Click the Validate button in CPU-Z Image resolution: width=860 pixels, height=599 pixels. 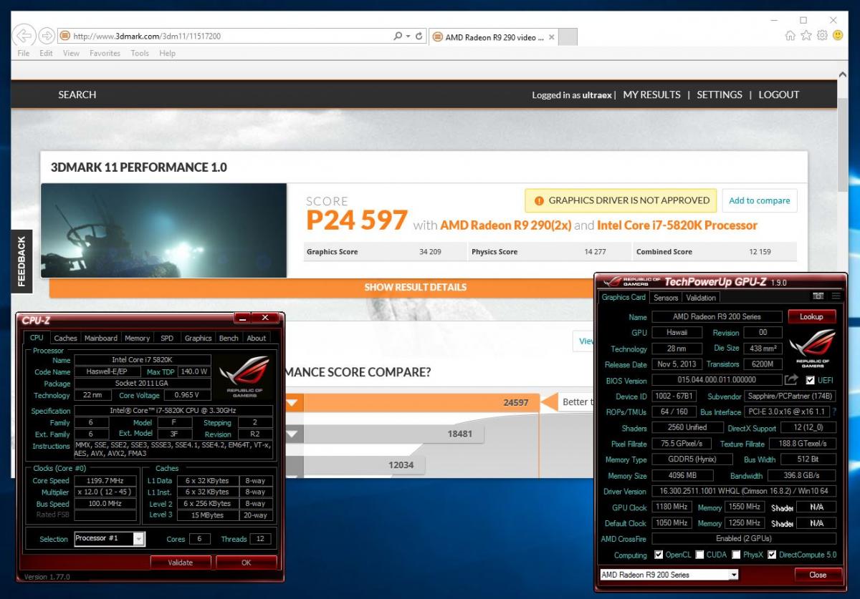pos(181,563)
